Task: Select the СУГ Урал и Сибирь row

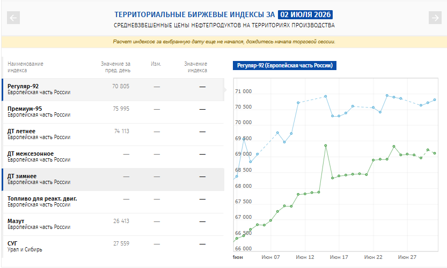Action: coord(113,247)
